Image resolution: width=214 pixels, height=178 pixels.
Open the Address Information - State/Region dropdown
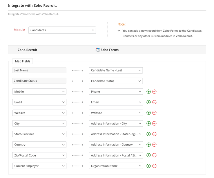click(116, 134)
